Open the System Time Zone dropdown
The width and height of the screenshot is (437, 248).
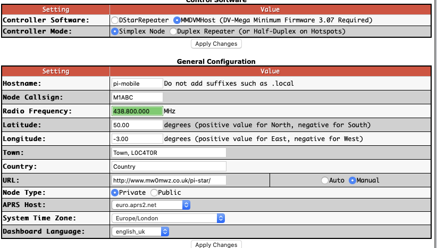[x=169, y=218]
